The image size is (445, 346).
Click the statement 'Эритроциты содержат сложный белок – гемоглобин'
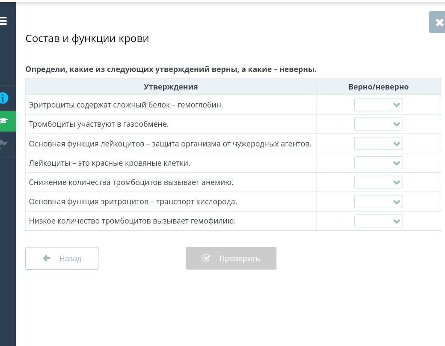click(x=126, y=105)
